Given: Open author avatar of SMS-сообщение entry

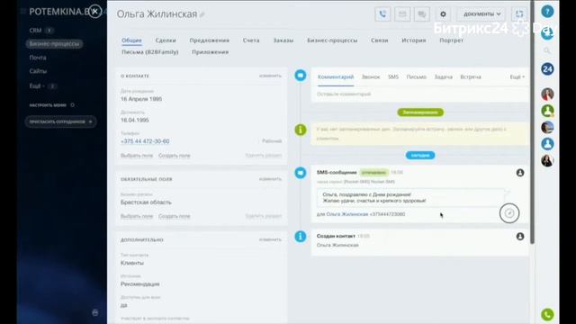Looking at the screenshot, I should pos(520,173).
